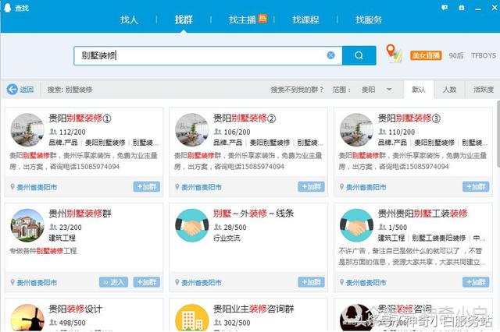Open group title 贵阳装修设计
Image resolution: width=500 pixels, height=332 pixels.
pyautogui.click(x=75, y=309)
